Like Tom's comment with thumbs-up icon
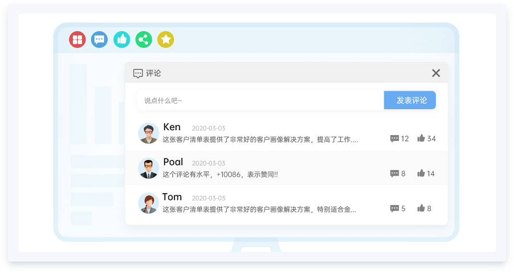Viewport: 514px width, 273px height. pyautogui.click(x=421, y=208)
